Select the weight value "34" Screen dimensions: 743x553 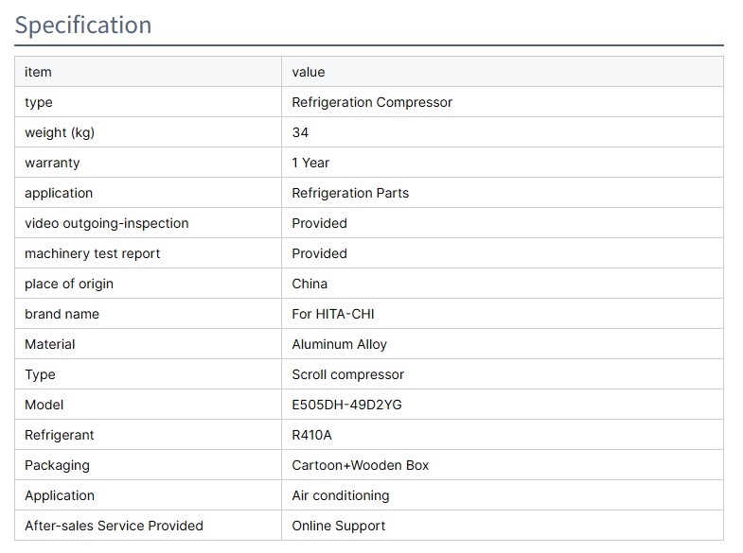click(300, 132)
